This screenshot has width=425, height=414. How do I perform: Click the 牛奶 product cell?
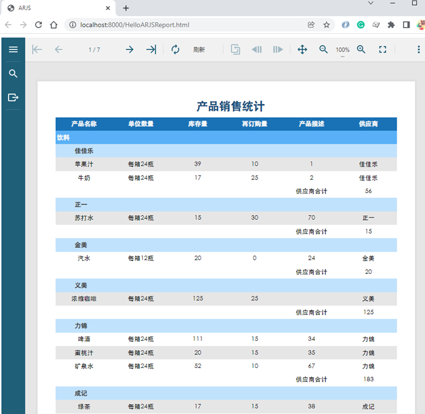pyautogui.click(x=84, y=178)
